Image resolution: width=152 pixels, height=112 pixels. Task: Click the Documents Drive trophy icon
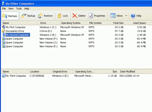(3, 31)
